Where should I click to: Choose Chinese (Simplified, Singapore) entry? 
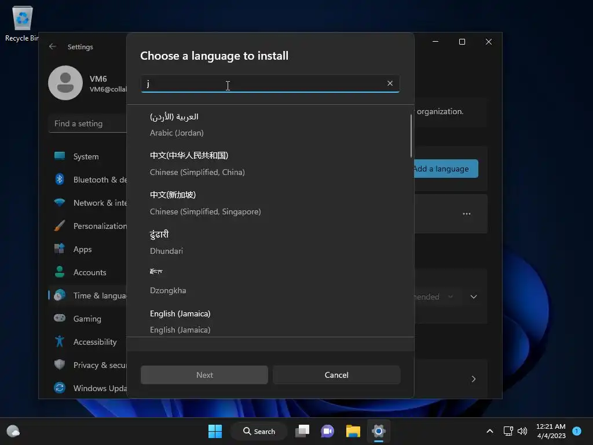click(x=270, y=203)
